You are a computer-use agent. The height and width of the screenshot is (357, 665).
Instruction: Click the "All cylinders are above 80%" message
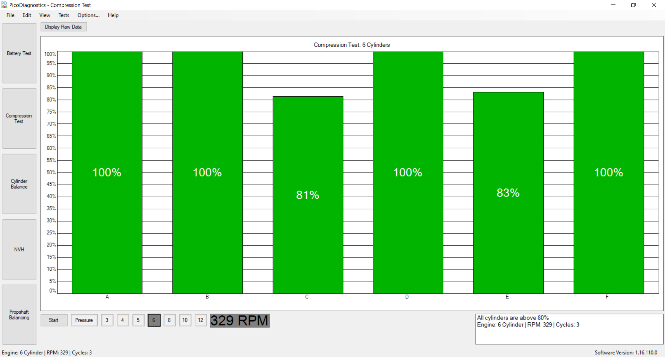(513, 318)
